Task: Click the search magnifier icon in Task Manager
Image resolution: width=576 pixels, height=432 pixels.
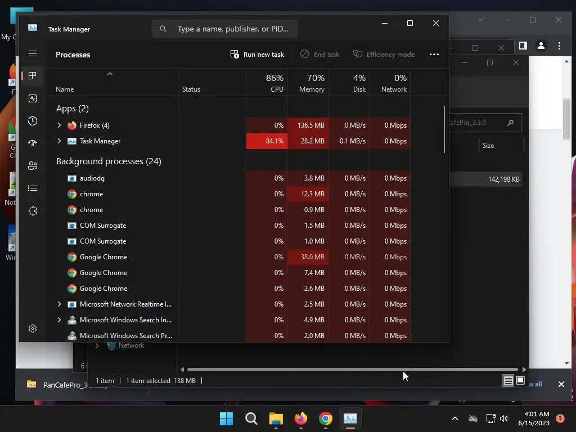Action: coord(163,29)
